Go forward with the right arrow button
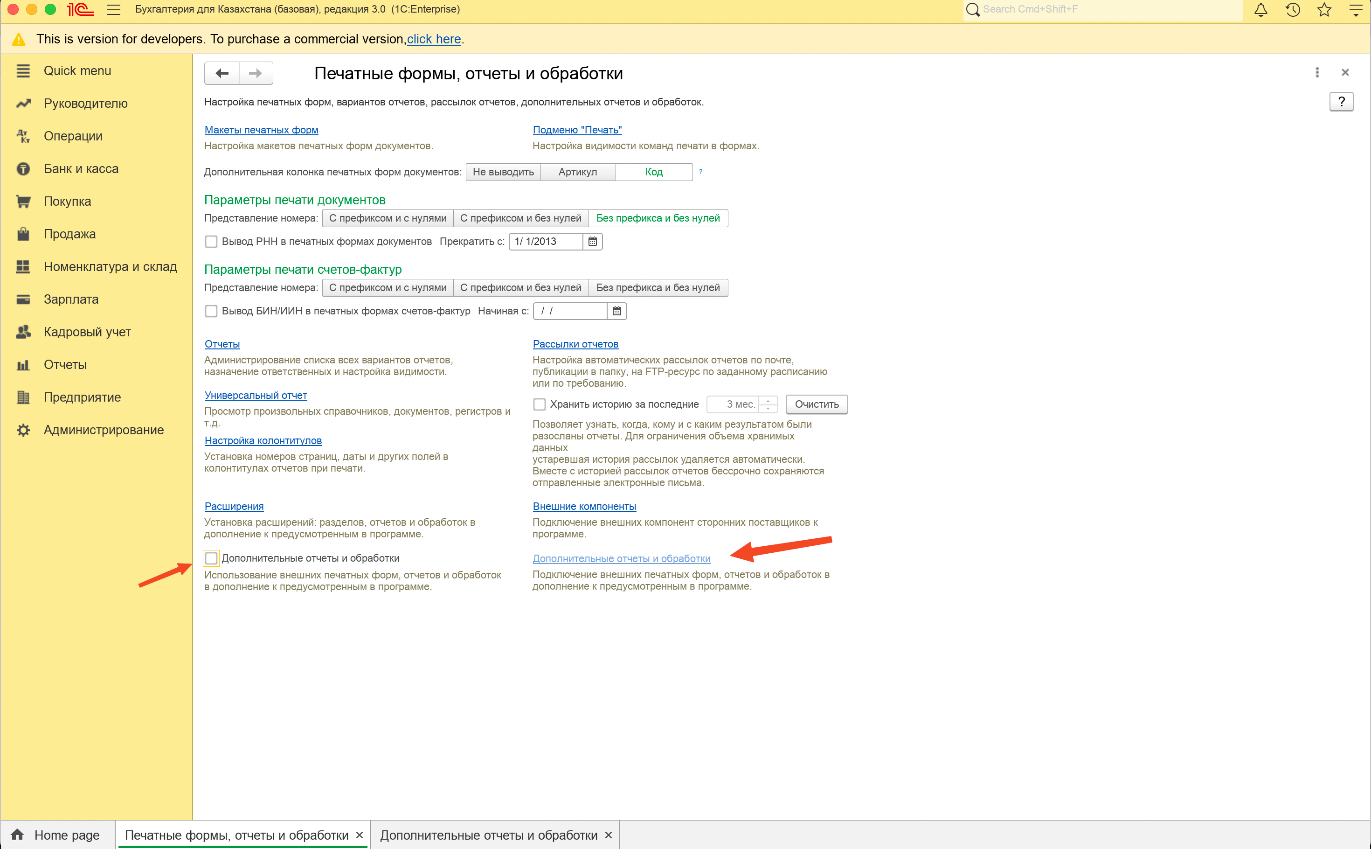 pos(256,73)
